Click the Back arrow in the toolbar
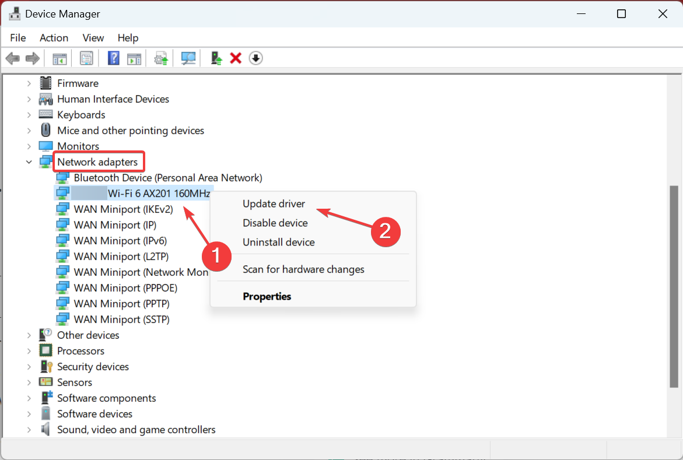This screenshot has height=460, width=683. point(12,58)
